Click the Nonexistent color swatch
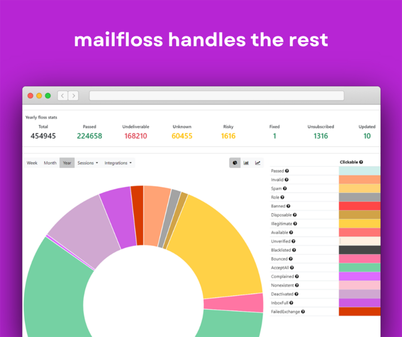This screenshot has height=337, width=402. [x=359, y=285]
